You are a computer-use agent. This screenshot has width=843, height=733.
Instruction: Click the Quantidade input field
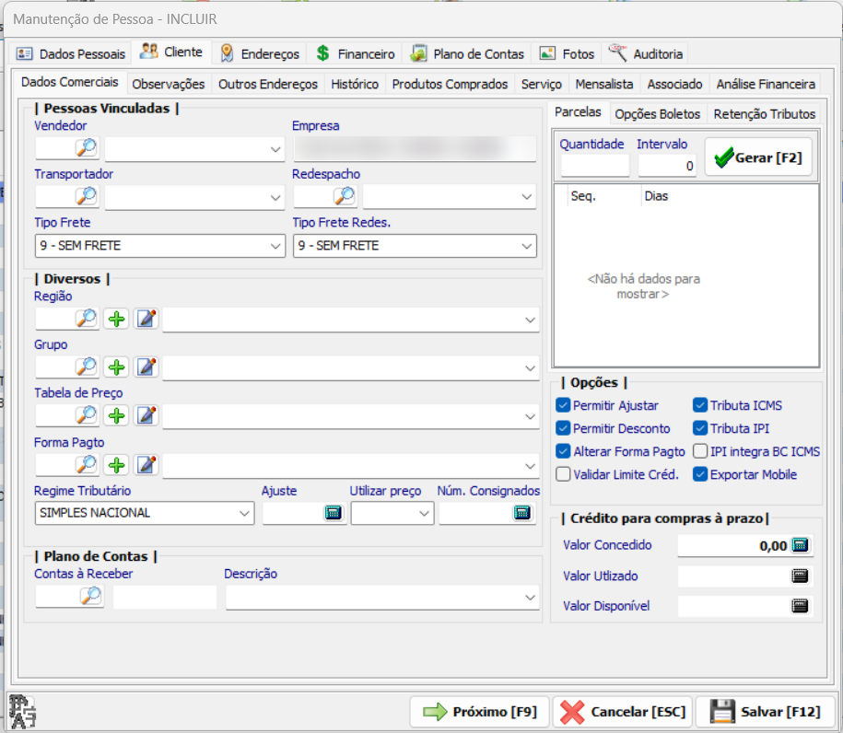[594, 166]
